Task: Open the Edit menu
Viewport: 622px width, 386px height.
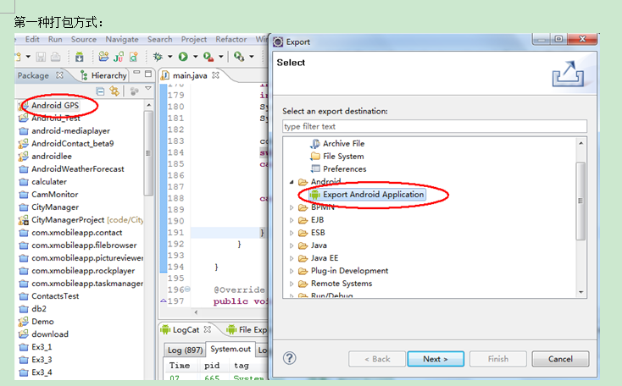Action: pos(32,39)
